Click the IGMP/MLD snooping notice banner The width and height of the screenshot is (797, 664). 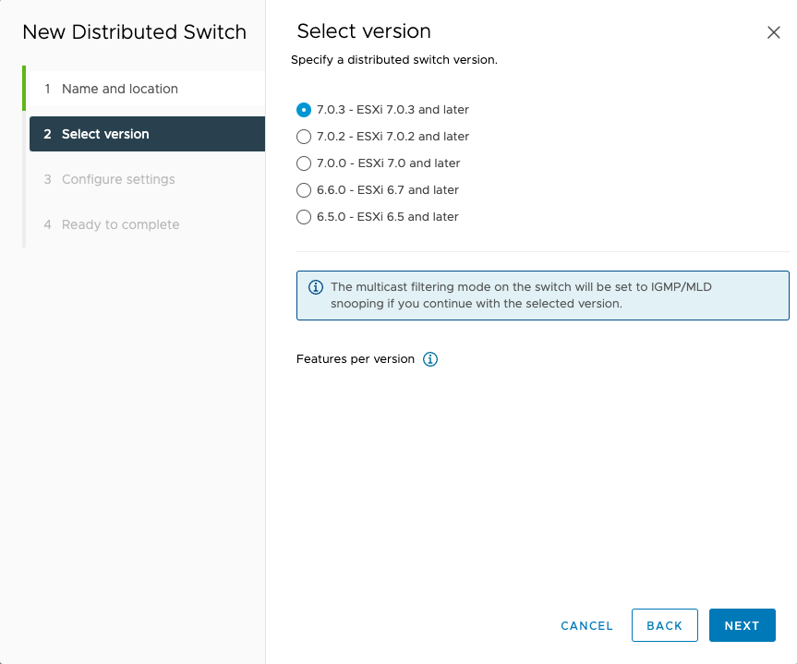click(x=542, y=295)
